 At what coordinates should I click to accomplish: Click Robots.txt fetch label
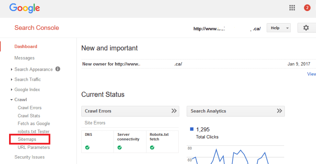click(x=159, y=137)
